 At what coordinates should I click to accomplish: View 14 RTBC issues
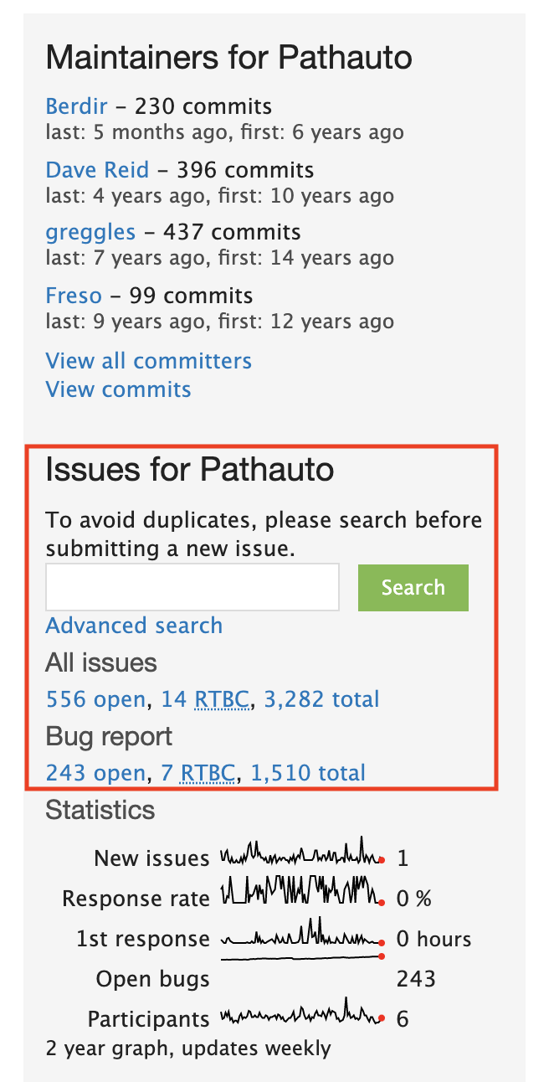[205, 699]
